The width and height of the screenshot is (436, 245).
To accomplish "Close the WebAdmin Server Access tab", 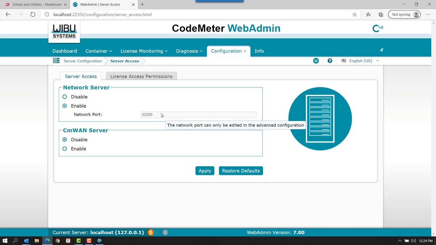I will (134, 4).
